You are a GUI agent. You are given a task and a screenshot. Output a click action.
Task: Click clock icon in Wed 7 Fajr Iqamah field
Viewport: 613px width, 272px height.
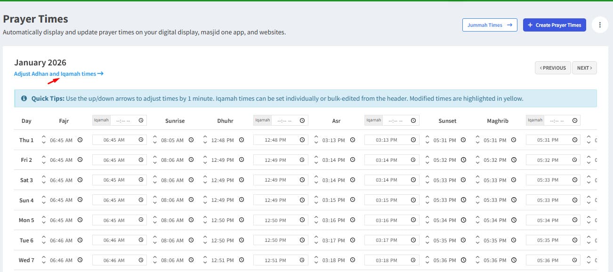[141, 260]
